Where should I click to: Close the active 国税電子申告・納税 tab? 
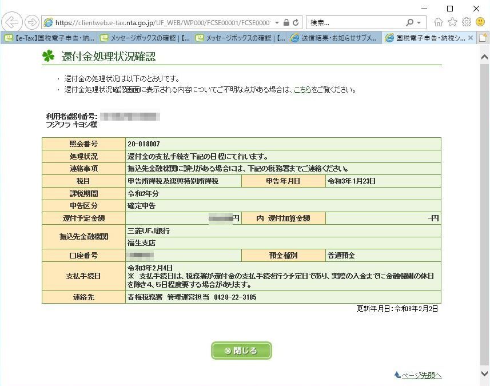coord(471,38)
